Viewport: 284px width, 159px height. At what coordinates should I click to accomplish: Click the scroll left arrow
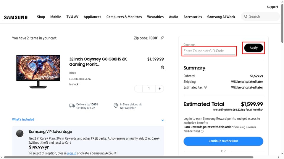click(x=2, y=157)
